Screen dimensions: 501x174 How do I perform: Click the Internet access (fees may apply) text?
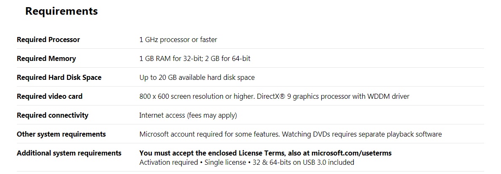[188, 115]
